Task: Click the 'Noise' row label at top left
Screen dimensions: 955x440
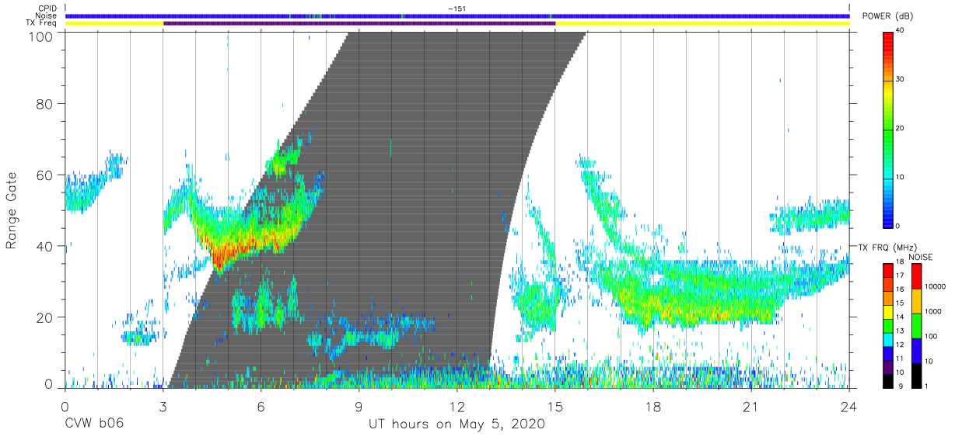Action: [47, 16]
